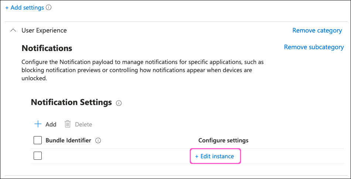The width and height of the screenshot is (351, 179).
Task: Click info icon next to Add settings
Action: click(x=48, y=7)
